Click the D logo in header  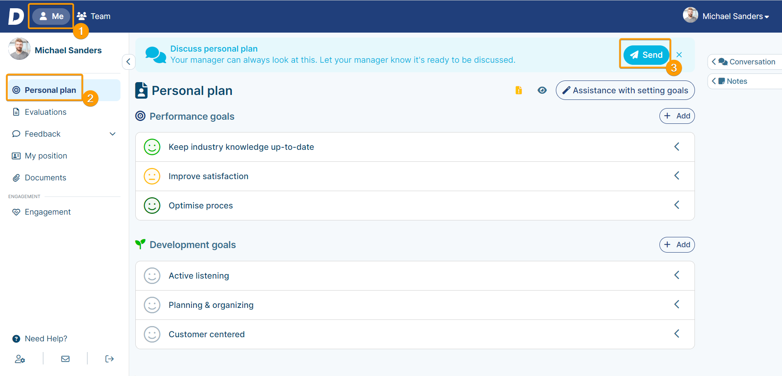[x=16, y=17]
